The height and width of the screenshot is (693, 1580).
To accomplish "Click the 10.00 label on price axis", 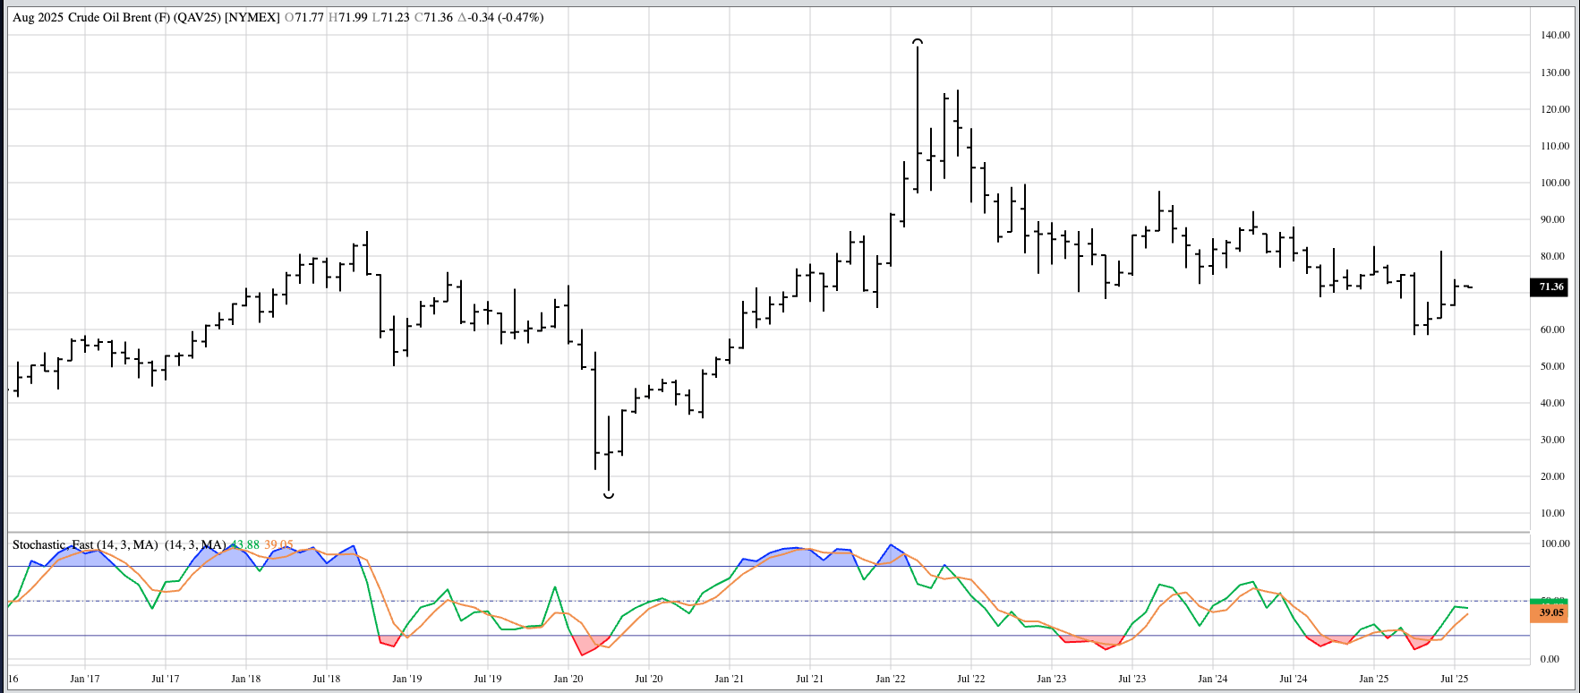I will point(1552,513).
